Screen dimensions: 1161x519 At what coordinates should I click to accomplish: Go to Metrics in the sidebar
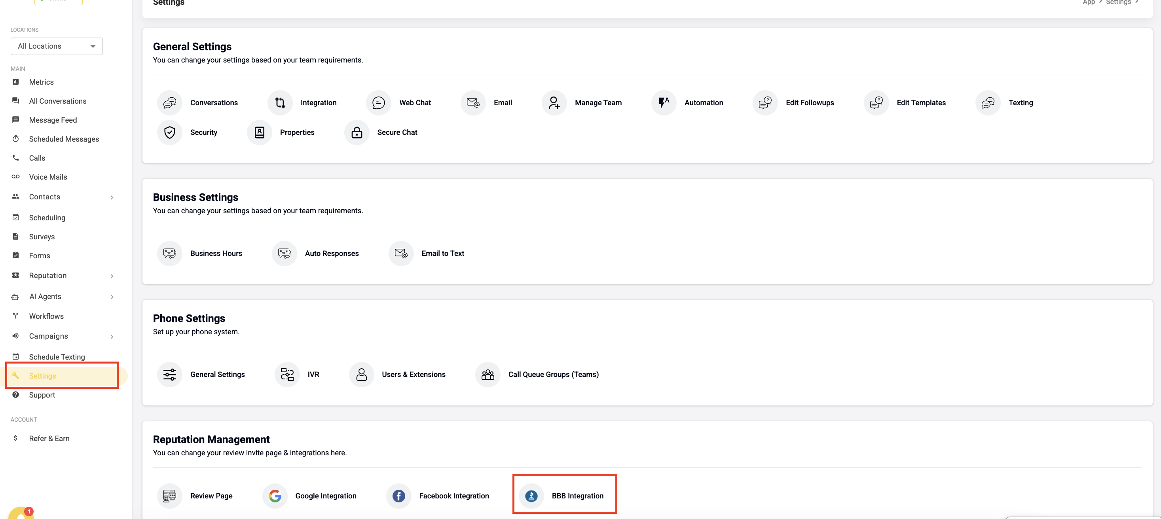click(x=41, y=82)
